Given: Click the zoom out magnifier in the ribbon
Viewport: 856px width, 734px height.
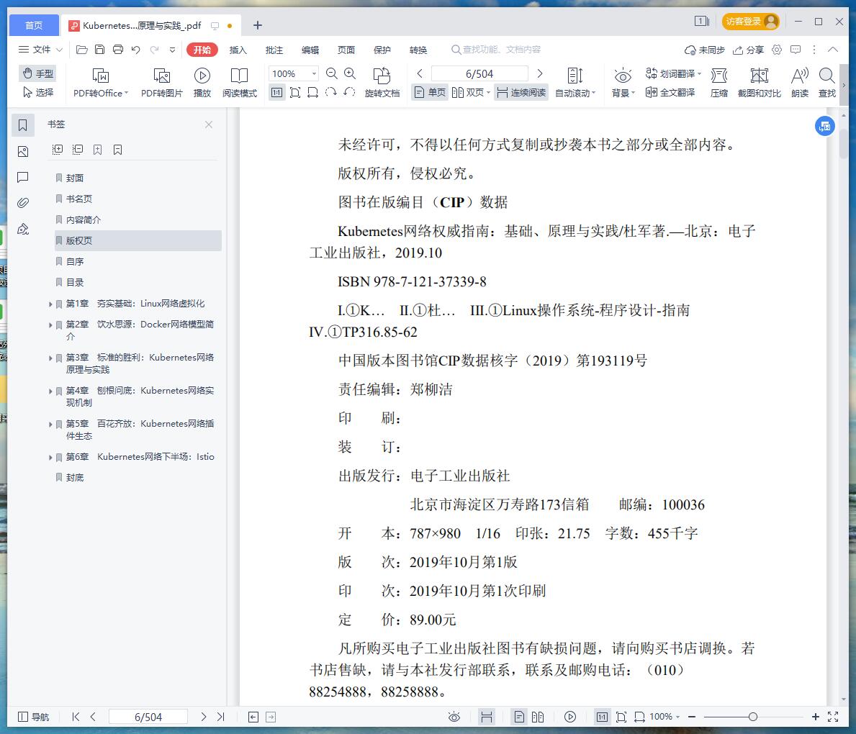Looking at the screenshot, I should (331, 73).
